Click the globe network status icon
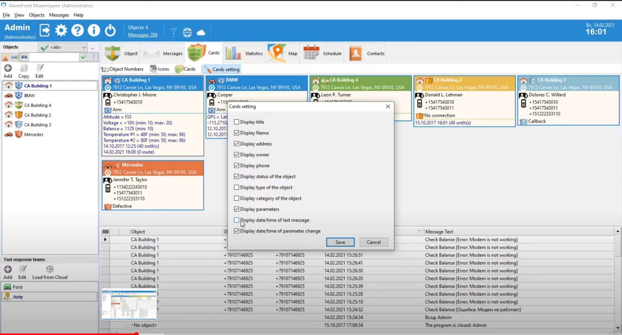The height and width of the screenshot is (335, 622). 187,33
